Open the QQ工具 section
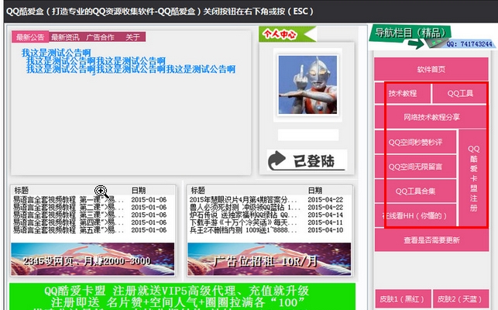Viewport: 498px width, 310px height. [x=460, y=93]
